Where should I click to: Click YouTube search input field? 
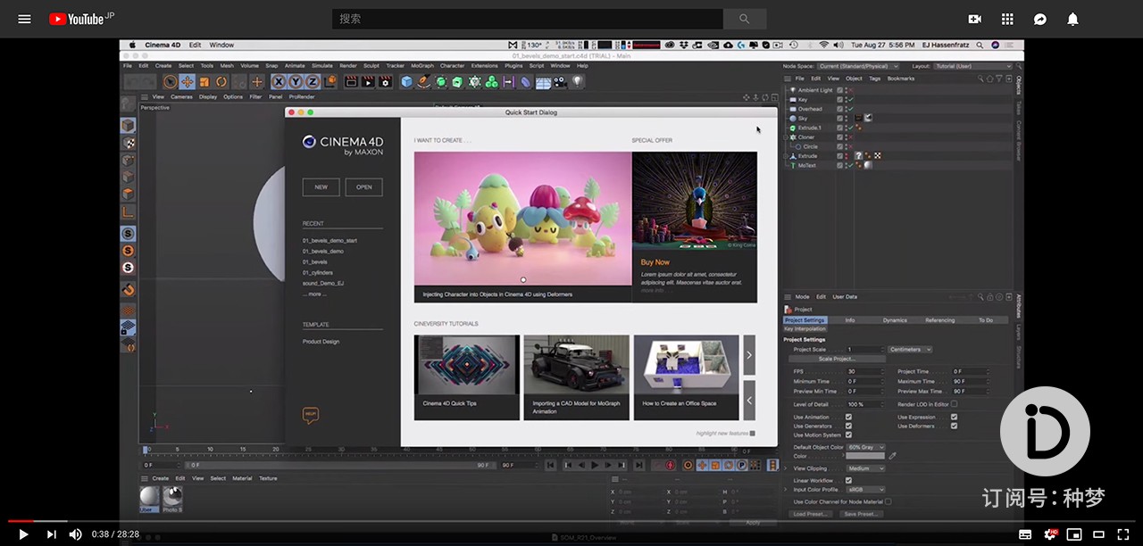pyautogui.click(x=528, y=19)
